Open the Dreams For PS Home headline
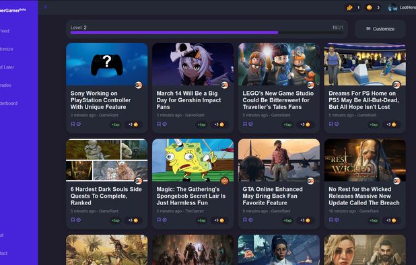This screenshot has height=265, width=416. [363, 100]
